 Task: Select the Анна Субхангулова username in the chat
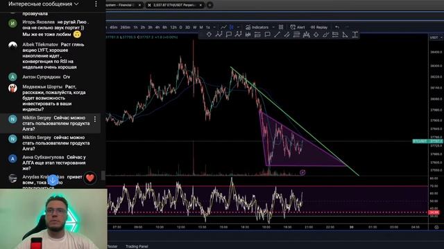coord(43,157)
